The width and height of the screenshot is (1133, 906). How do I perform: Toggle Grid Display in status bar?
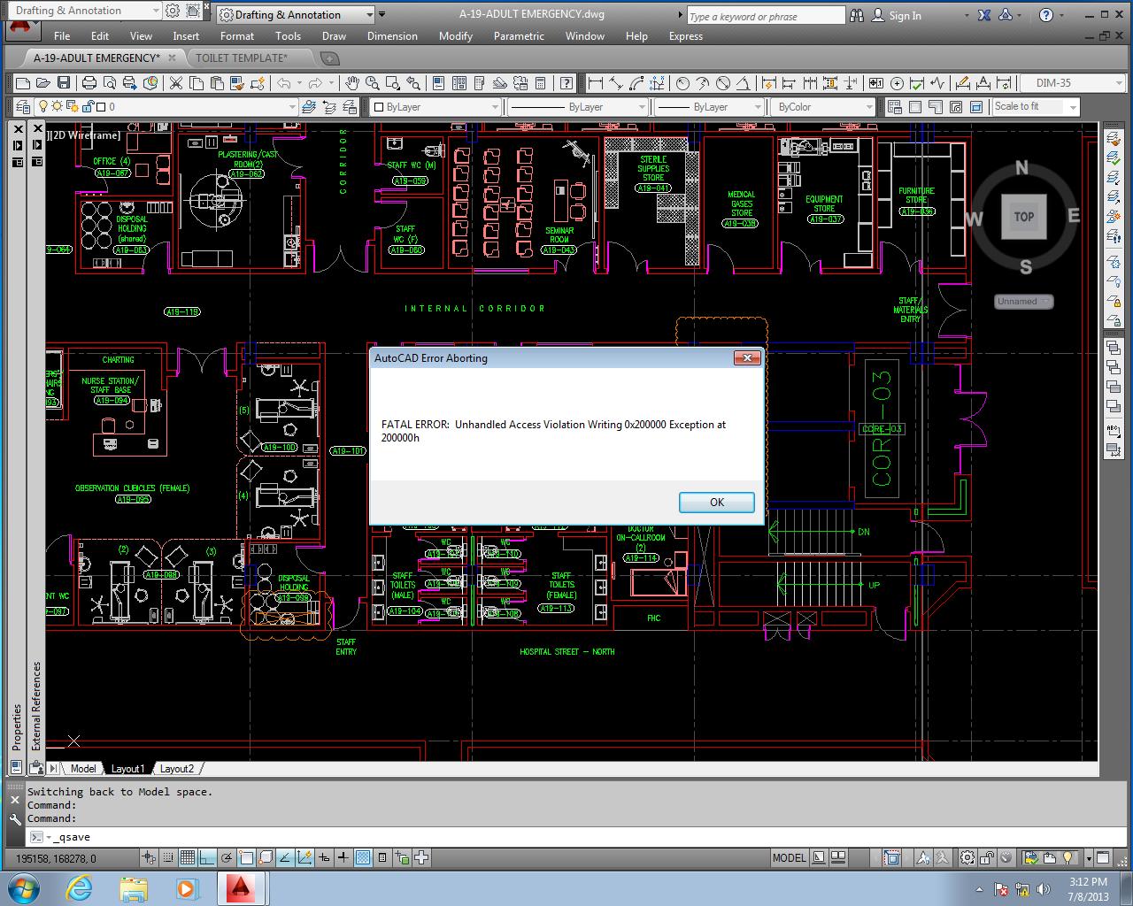188,857
